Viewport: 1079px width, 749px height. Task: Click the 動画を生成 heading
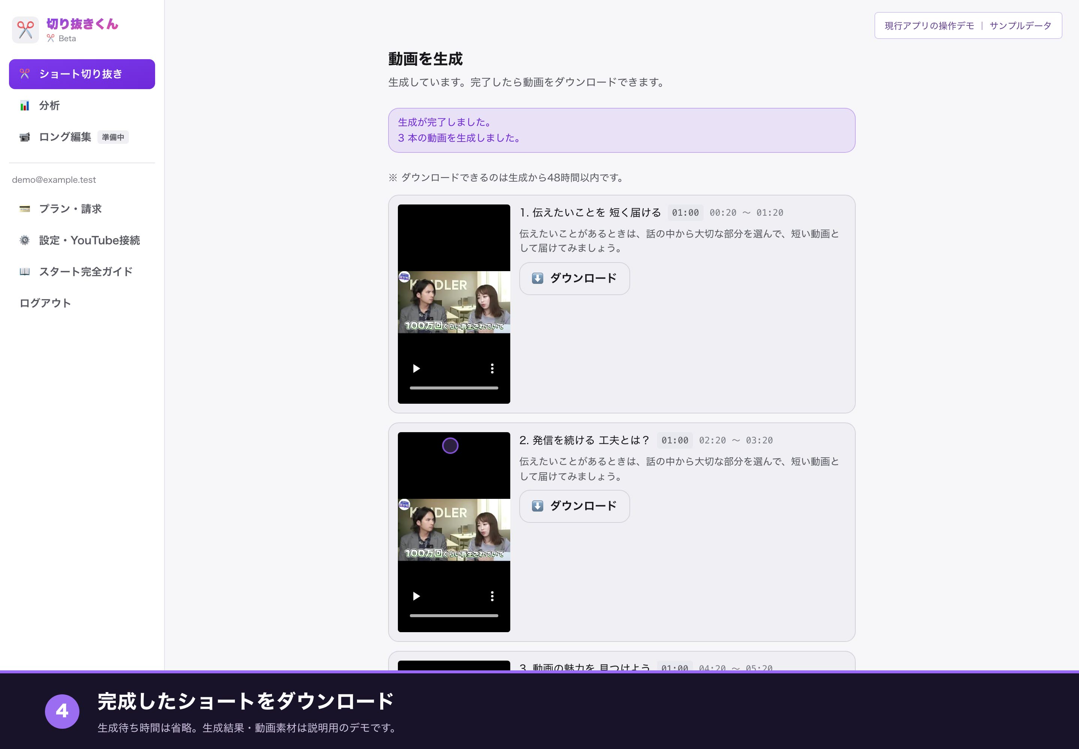(425, 59)
